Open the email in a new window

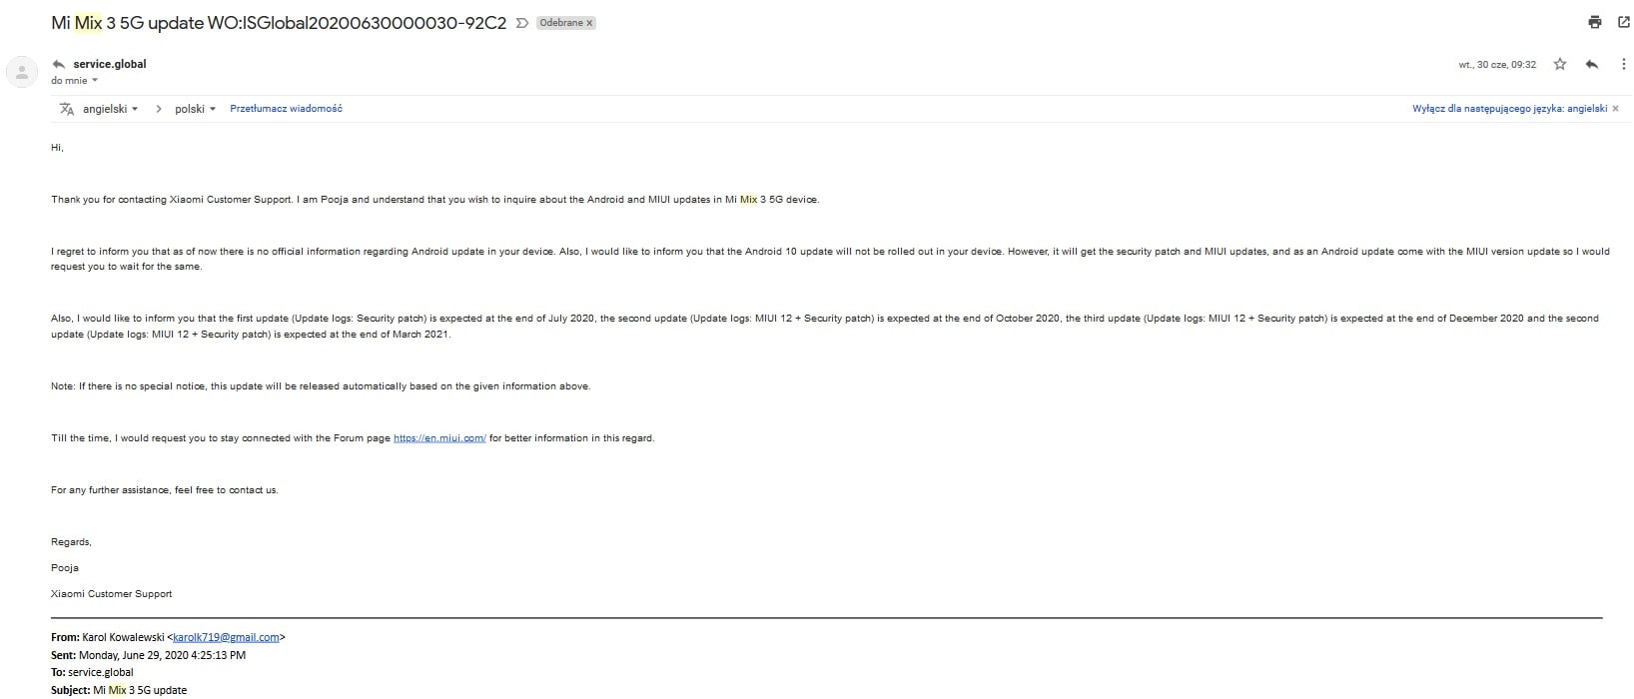coord(1623,22)
